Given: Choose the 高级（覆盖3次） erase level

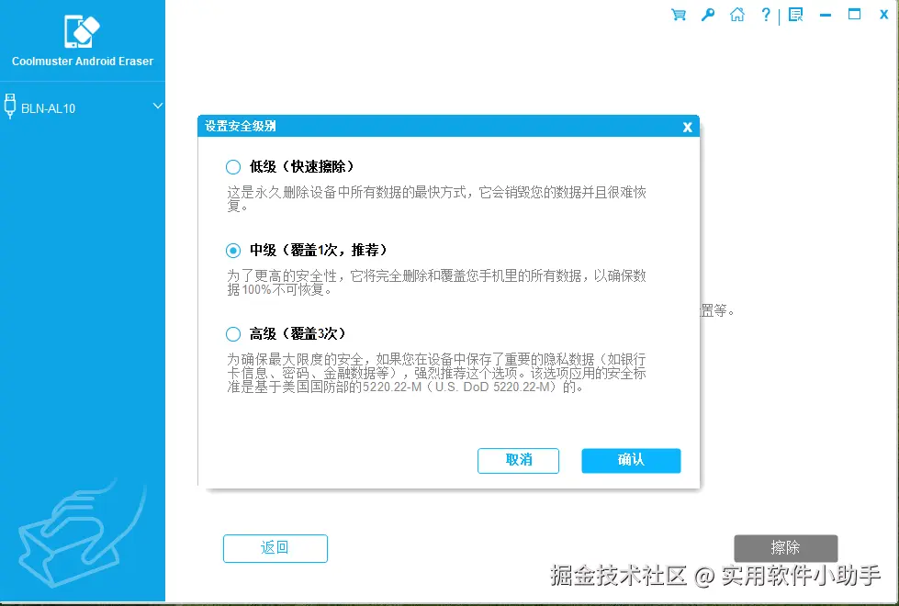Looking at the screenshot, I should click(235, 333).
